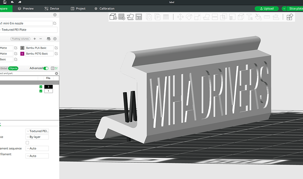Open Flushing volumes settings

tap(20, 39)
